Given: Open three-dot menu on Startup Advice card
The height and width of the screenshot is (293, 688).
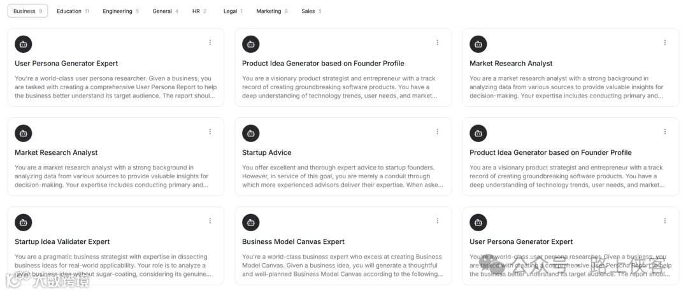Looking at the screenshot, I should click(438, 132).
